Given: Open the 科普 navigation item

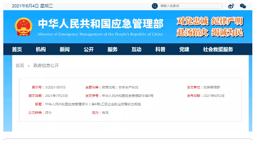Looking at the screenshot, I should 160,49.
